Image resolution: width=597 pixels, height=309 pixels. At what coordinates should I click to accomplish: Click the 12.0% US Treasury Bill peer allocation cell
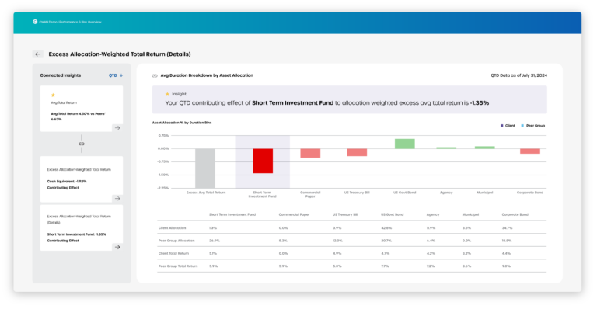(337, 241)
